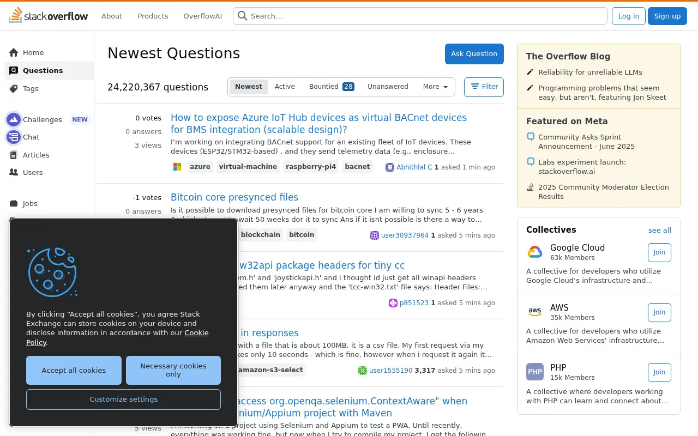Viewport: 698px width, 436px height.
Task: Click the Questions icon in sidebar
Action: click(14, 70)
